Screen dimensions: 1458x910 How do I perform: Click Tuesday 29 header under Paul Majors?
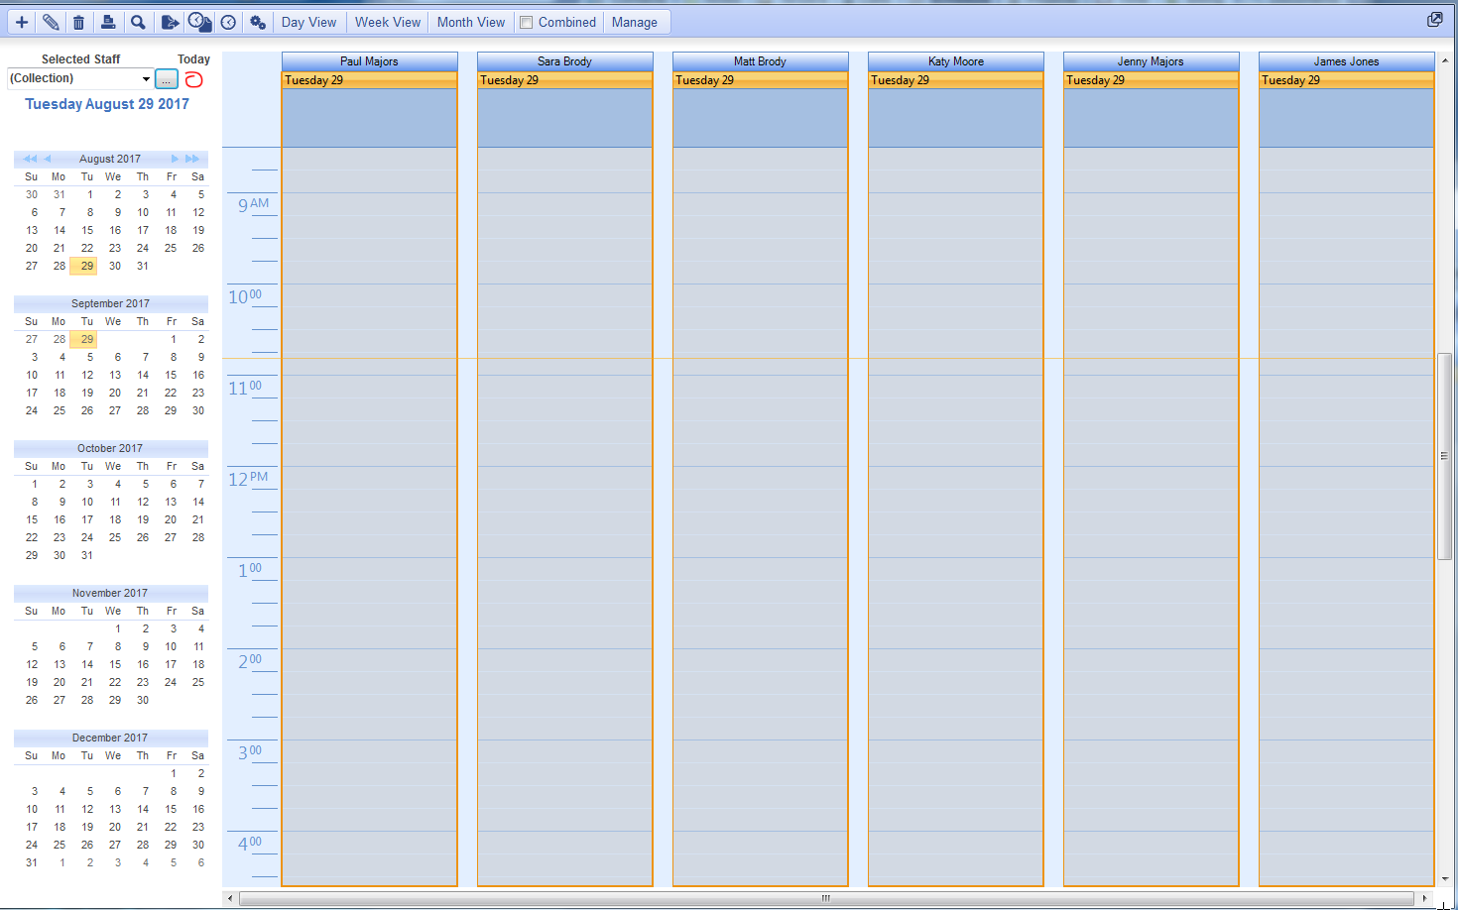369,80
